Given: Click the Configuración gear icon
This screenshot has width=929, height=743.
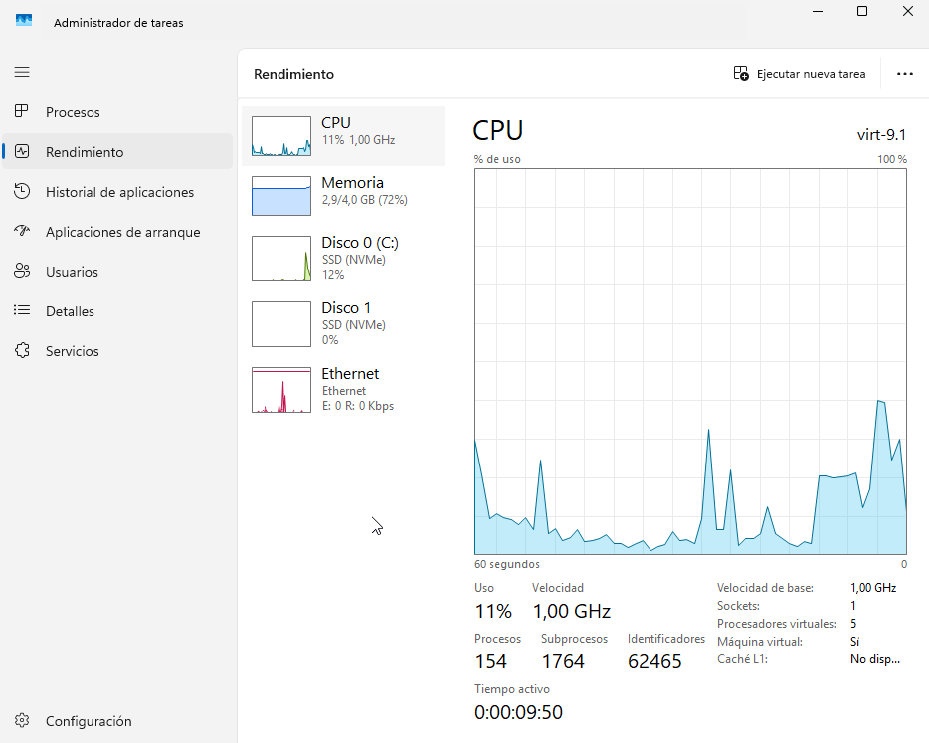Looking at the screenshot, I should (22, 720).
